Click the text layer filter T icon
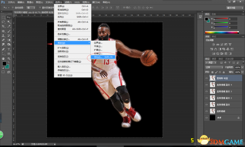The height and width of the screenshot is (147, 245). 229,63
